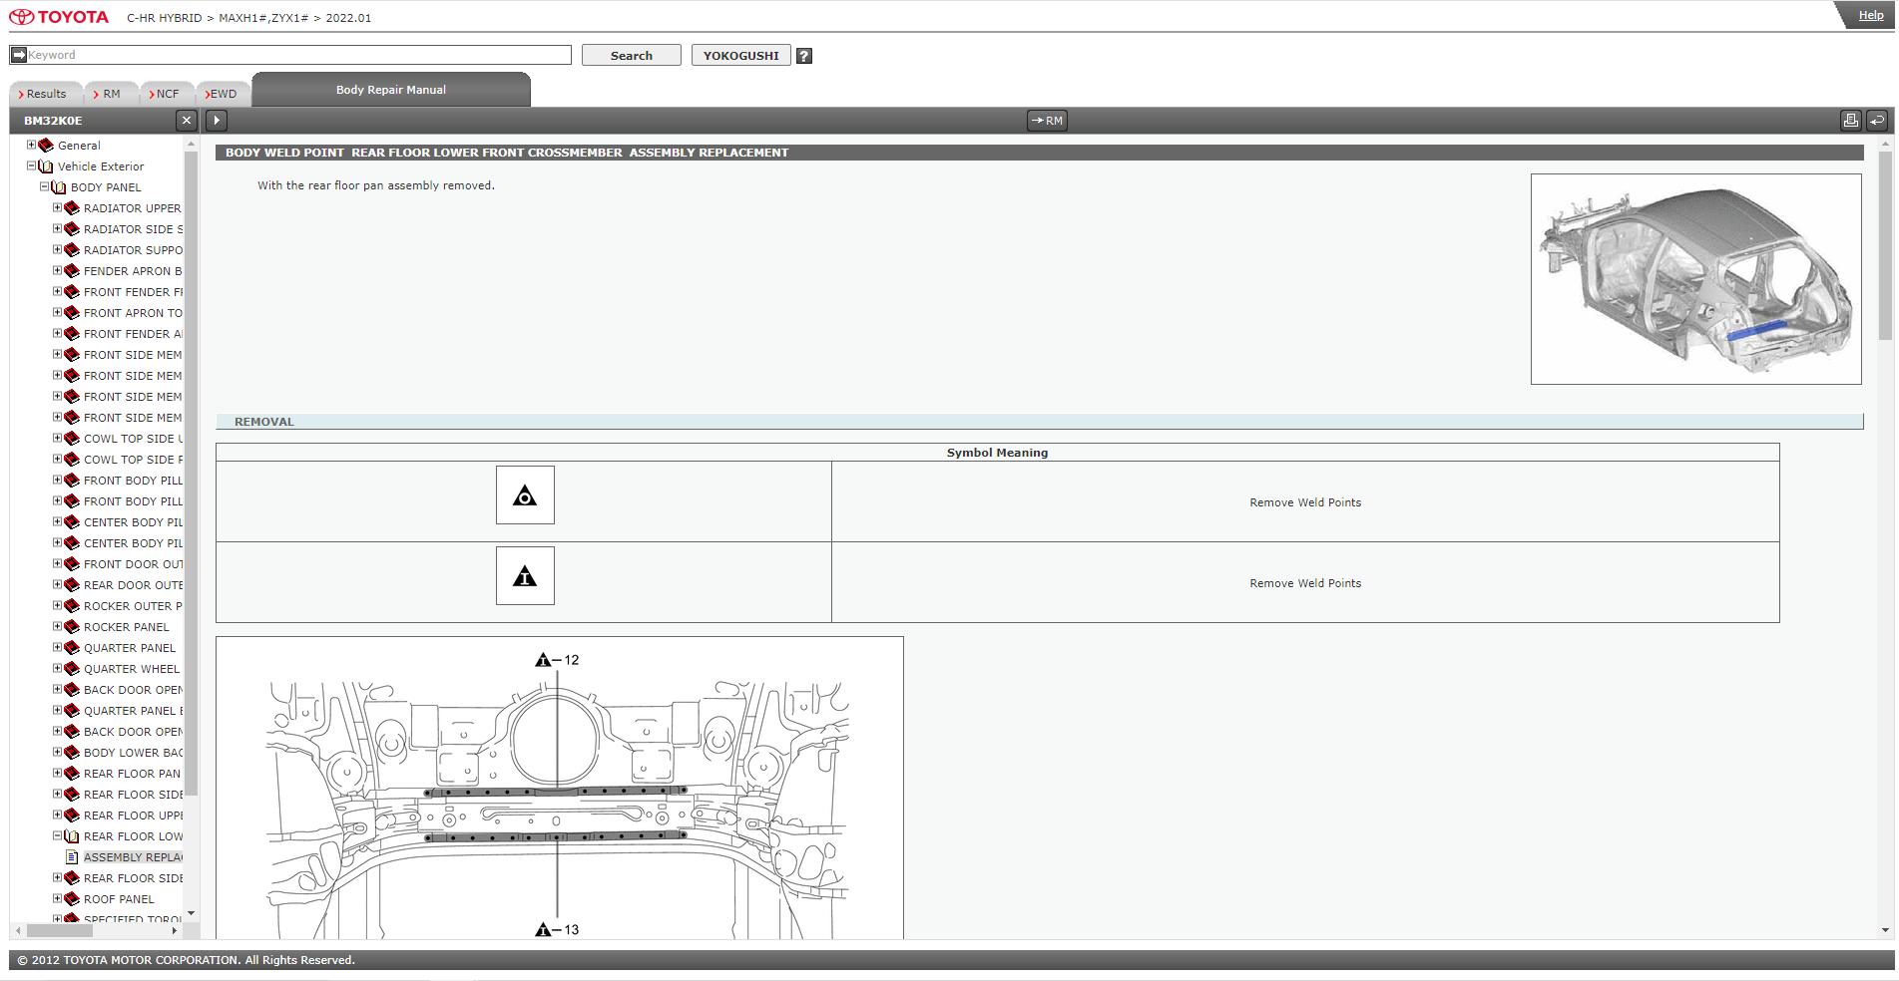The width and height of the screenshot is (1899, 981).
Task: Select REAR FLOOR UPPE tree item
Action: coord(134,816)
